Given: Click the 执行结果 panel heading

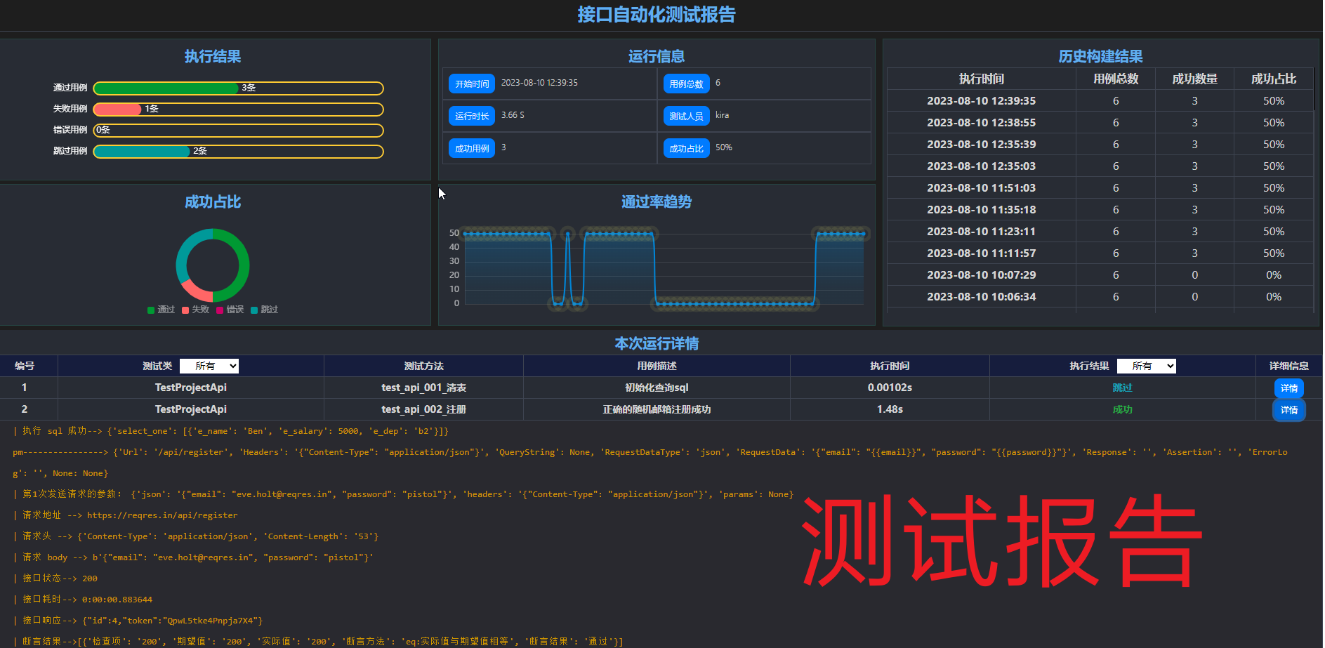Looking at the screenshot, I should (213, 56).
